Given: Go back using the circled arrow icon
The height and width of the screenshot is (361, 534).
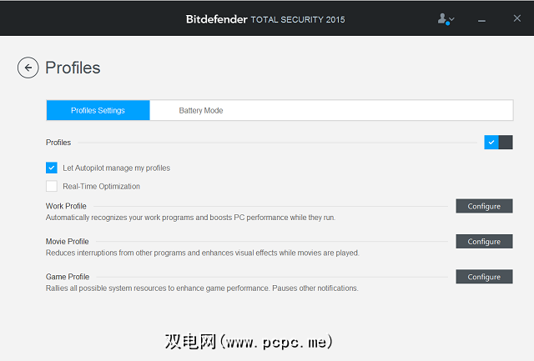Looking at the screenshot, I should tap(28, 68).
